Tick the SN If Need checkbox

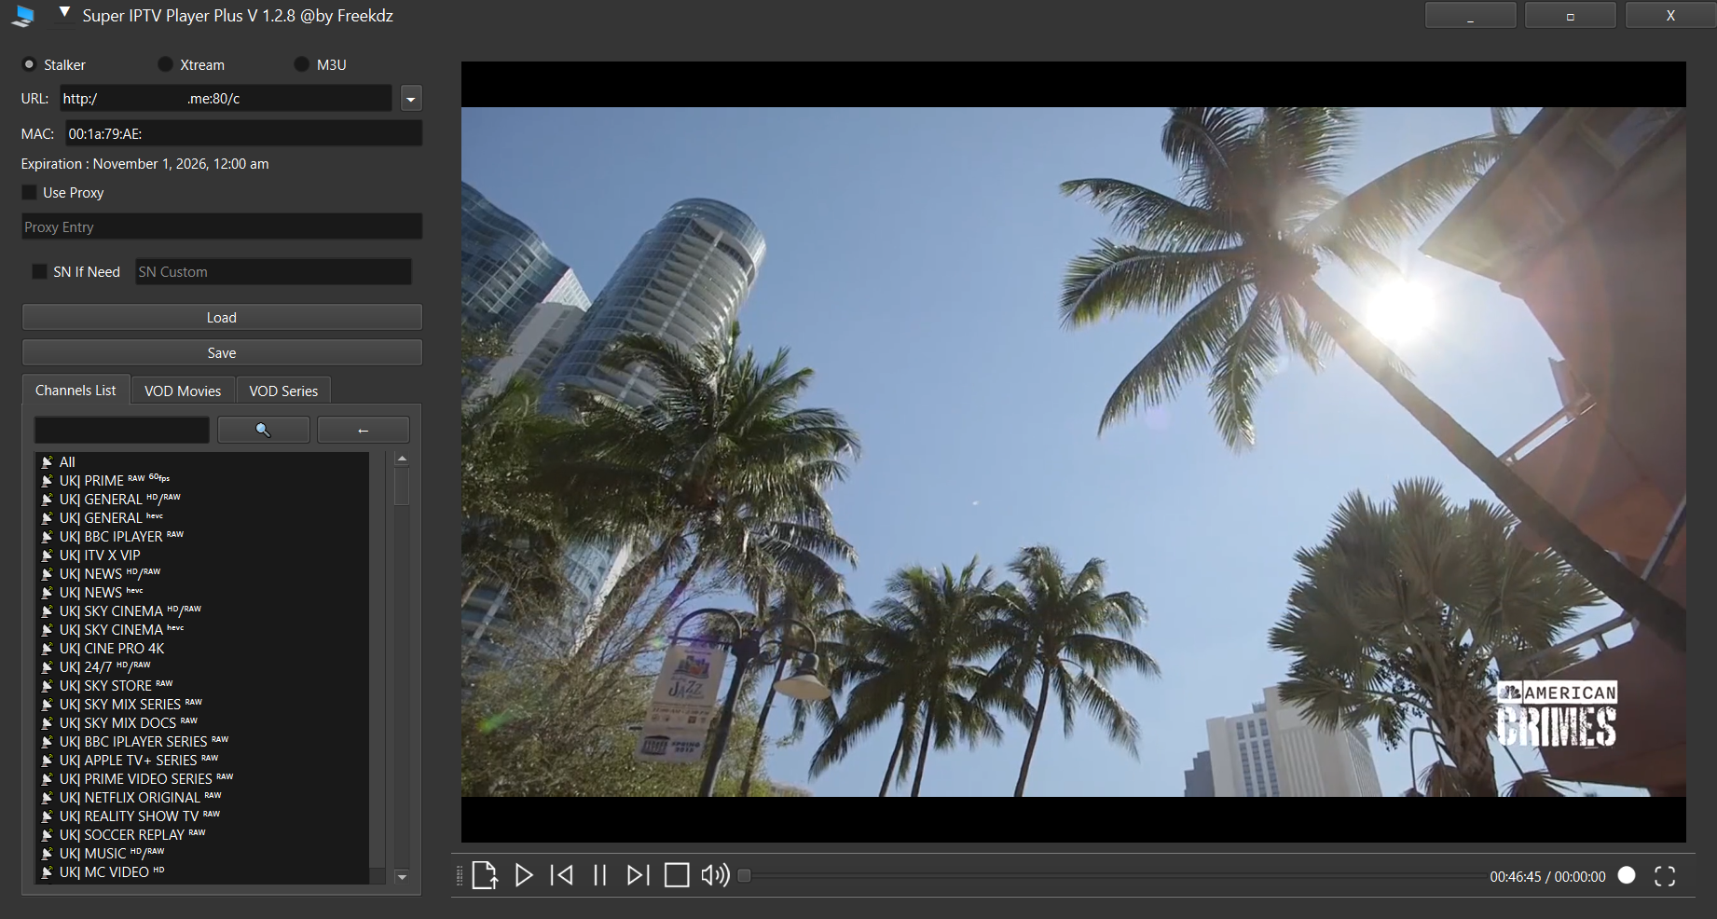pos(39,271)
